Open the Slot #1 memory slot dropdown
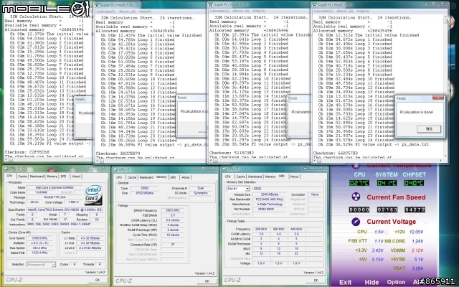459x287 pixels. [x=247, y=189]
